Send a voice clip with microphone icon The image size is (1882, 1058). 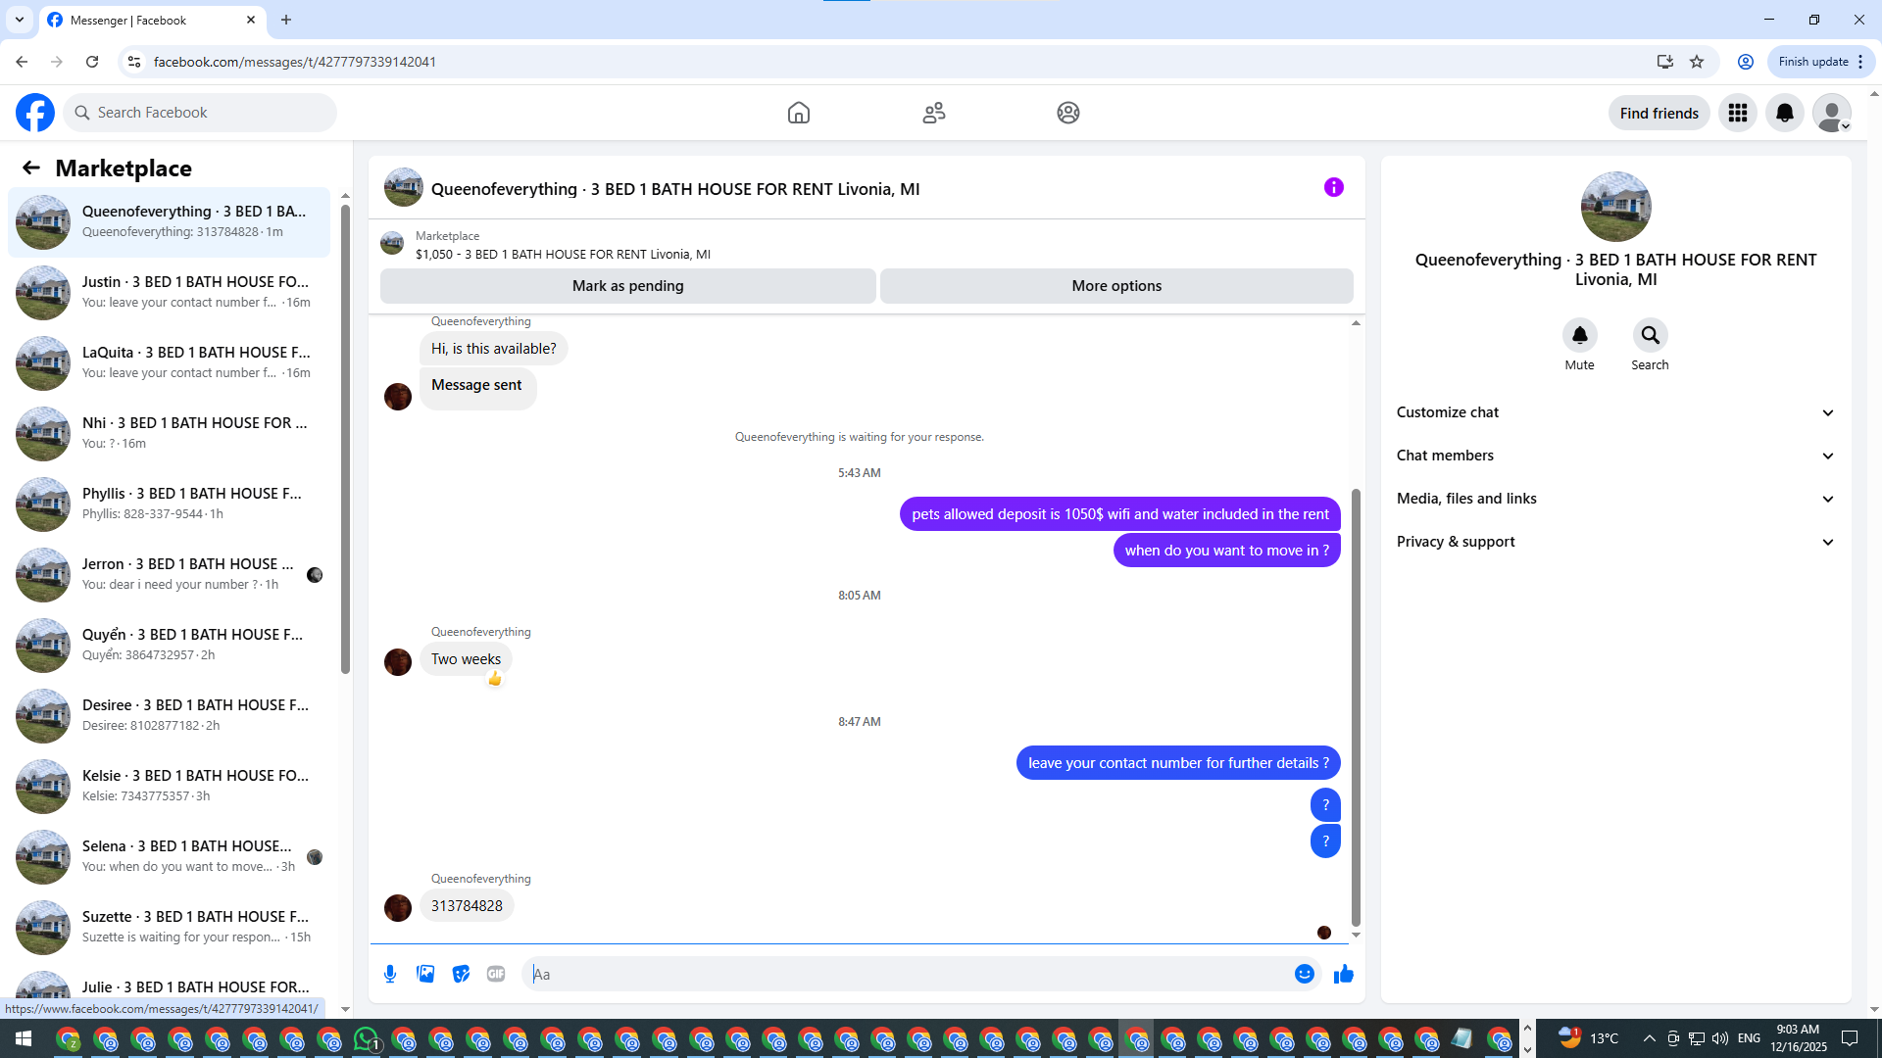390,974
